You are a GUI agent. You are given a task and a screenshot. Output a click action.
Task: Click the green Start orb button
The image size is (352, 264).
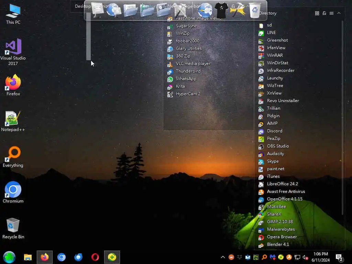point(9,257)
